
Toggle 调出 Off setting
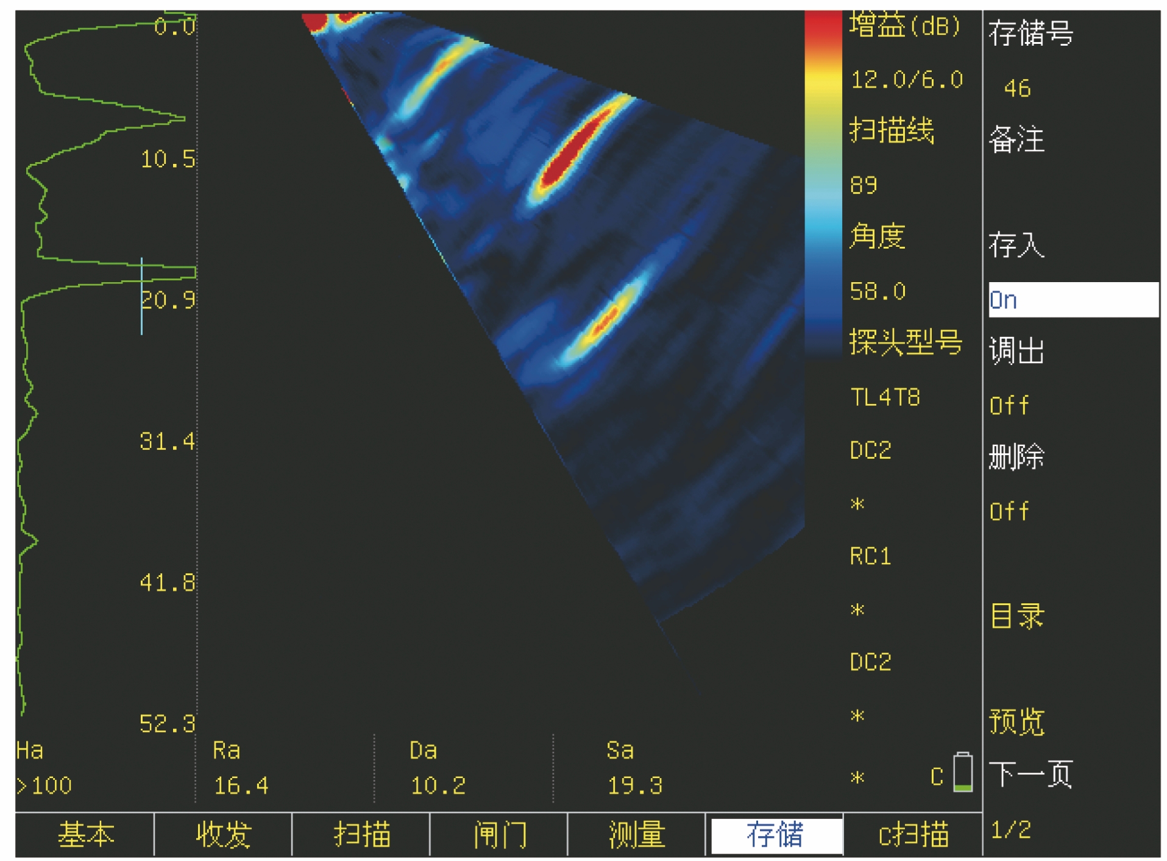pos(1009,405)
